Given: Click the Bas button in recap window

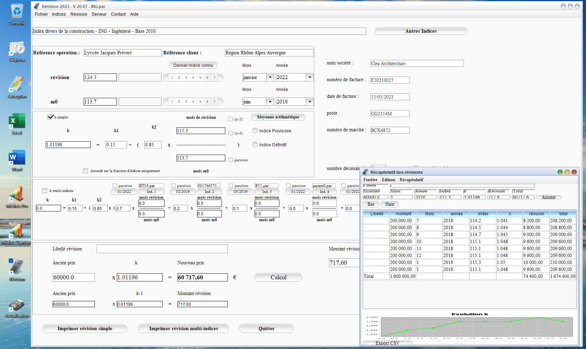Looking at the screenshot, I should (371, 204).
